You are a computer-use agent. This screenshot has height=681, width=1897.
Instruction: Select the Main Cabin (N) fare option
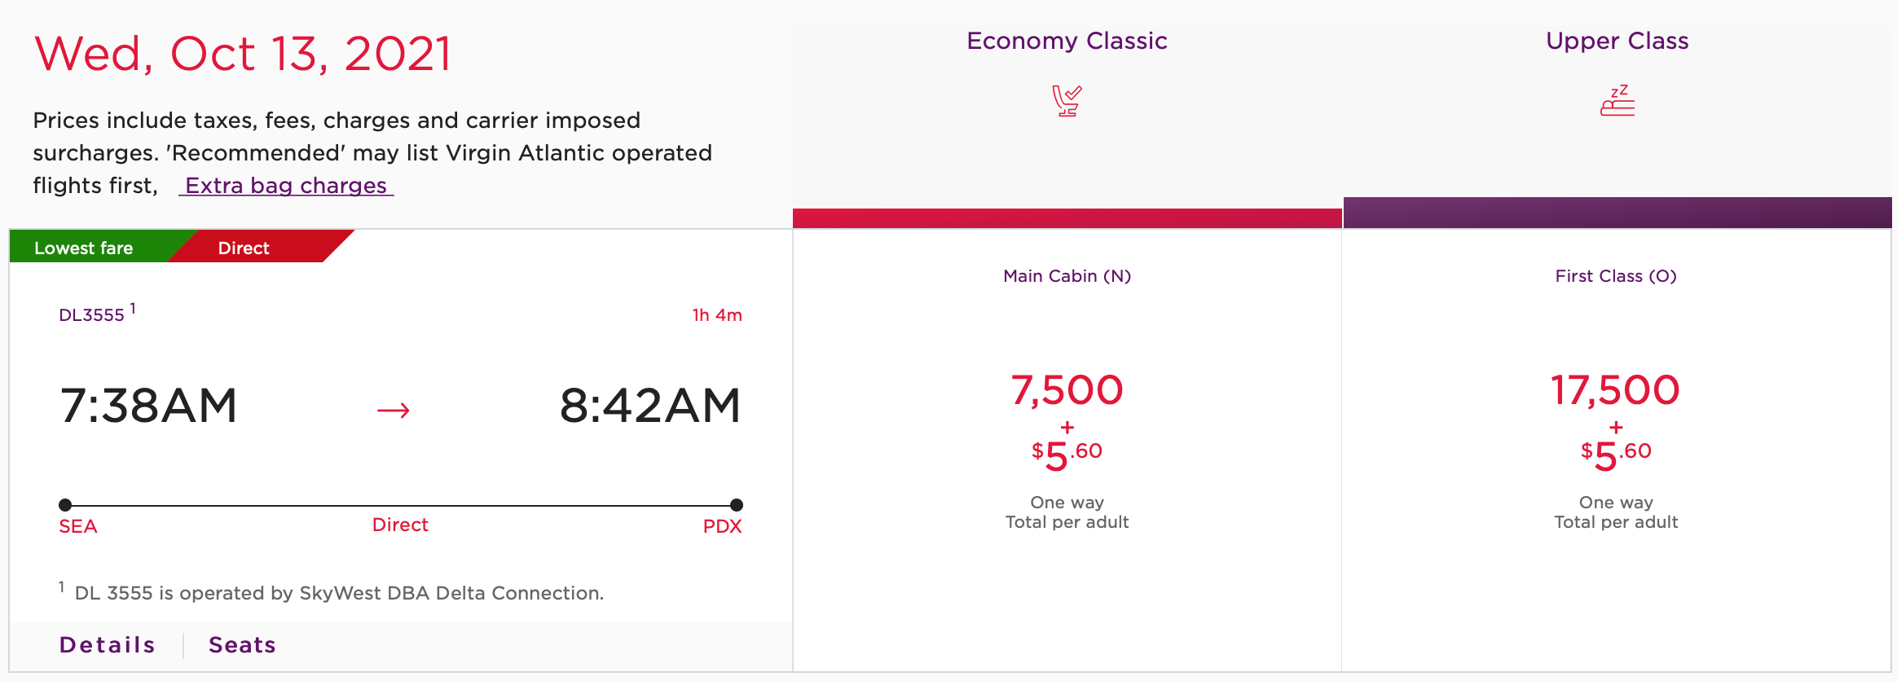coord(1066,276)
